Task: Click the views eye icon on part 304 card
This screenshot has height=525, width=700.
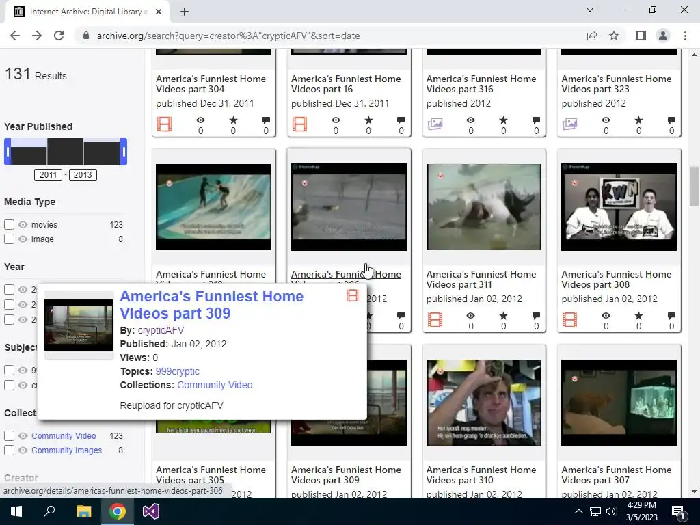Action: 200,120
